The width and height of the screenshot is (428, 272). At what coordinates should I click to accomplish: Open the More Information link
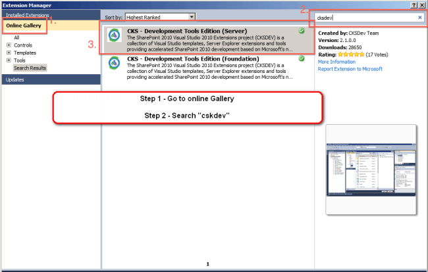pyautogui.click(x=336, y=62)
